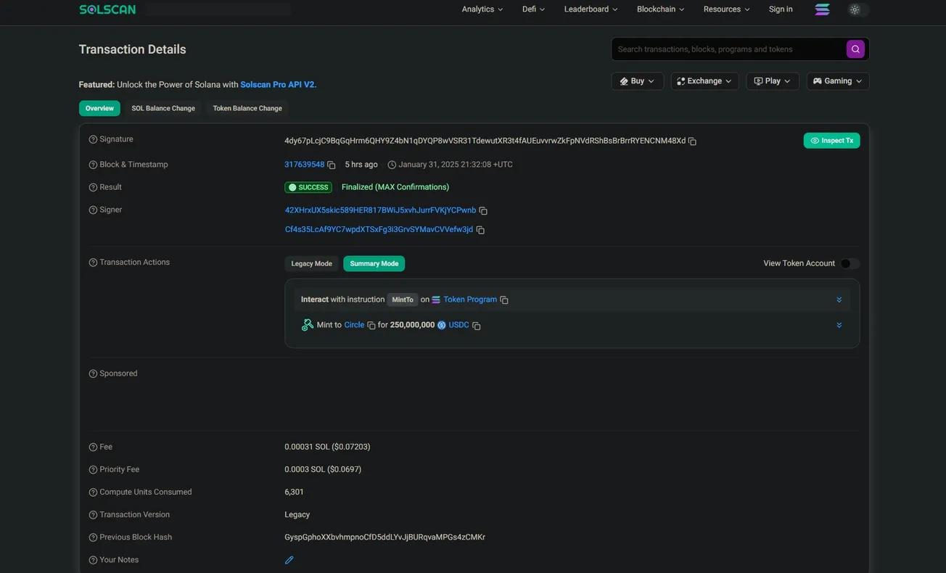Click the help icon next to Block & Timestamp
The image size is (946, 573).
(x=93, y=165)
